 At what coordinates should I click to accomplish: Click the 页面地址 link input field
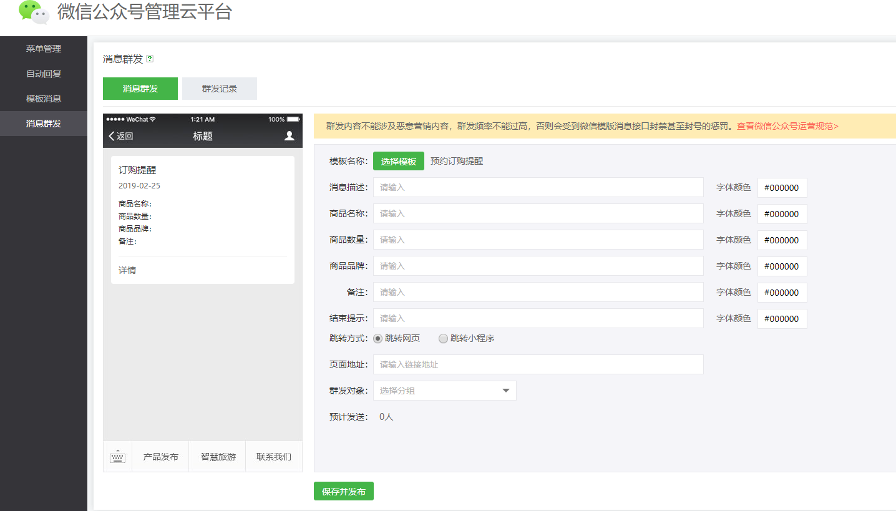pyautogui.click(x=538, y=364)
